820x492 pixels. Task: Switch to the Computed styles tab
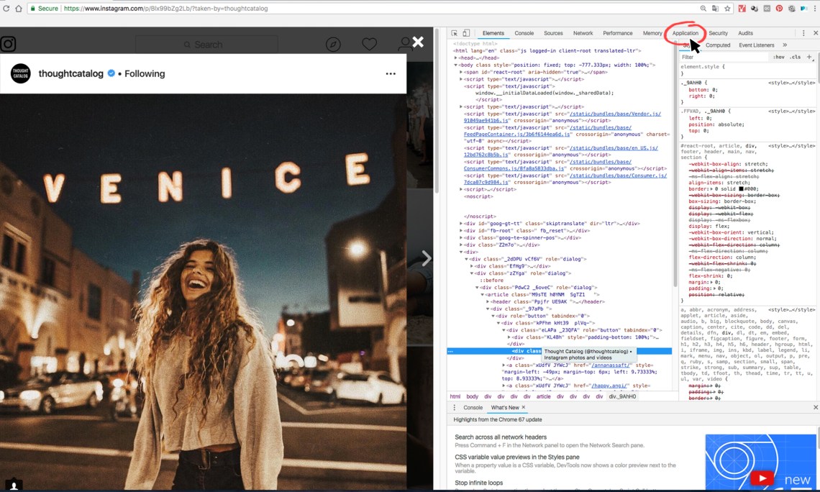[x=718, y=45]
